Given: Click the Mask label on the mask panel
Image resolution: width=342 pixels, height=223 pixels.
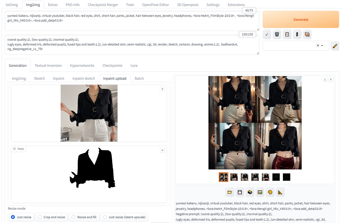Looking at the screenshot, I should point(19,149).
